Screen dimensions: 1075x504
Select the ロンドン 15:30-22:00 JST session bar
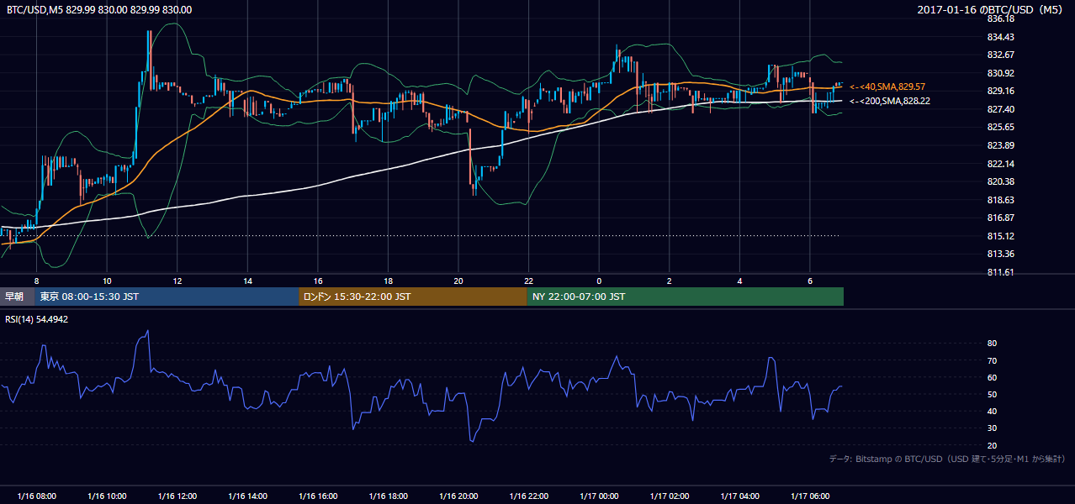click(x=413, y=297)
